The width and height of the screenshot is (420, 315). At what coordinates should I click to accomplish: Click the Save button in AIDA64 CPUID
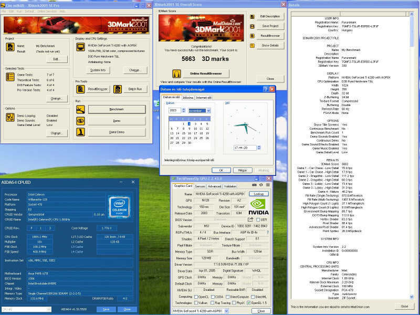pyautogui.click(x=106, y=309)
